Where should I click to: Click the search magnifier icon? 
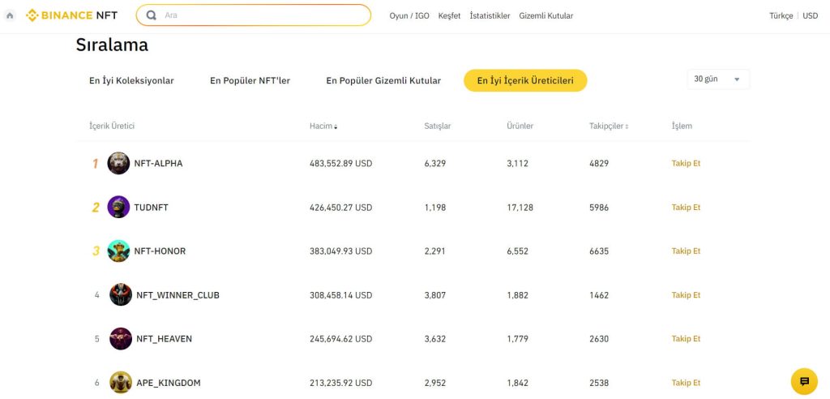tap(152, 15)
